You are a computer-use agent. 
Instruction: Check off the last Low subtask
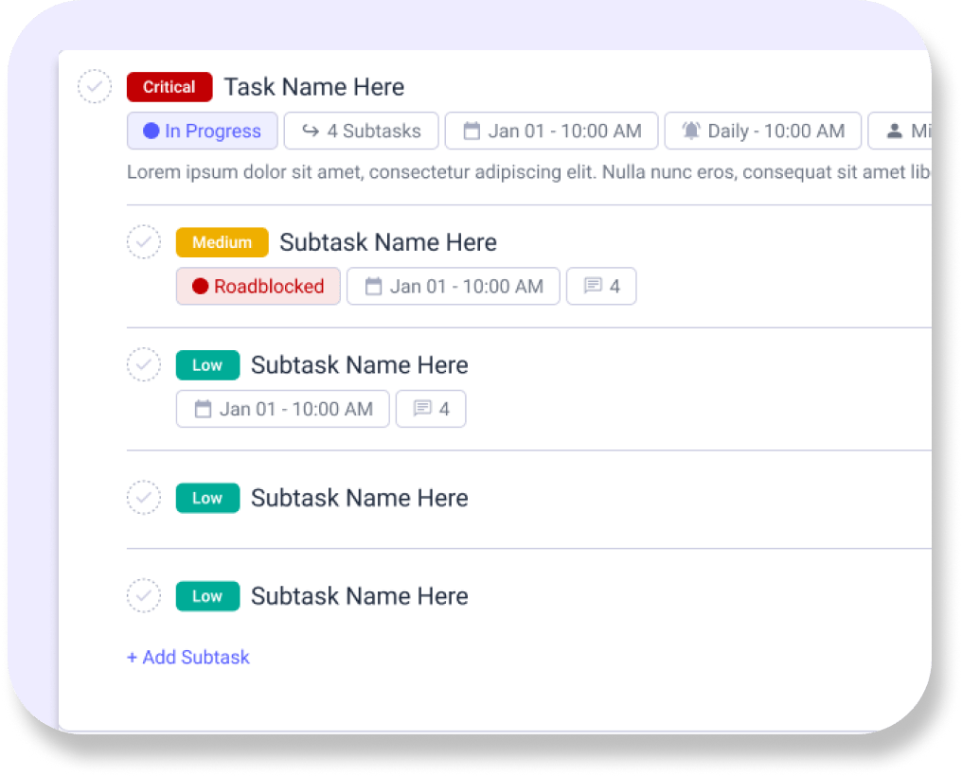(144, 596)
